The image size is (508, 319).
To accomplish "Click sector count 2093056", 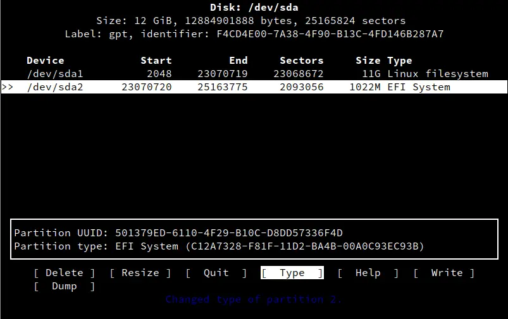I will [x=302, y=87].
